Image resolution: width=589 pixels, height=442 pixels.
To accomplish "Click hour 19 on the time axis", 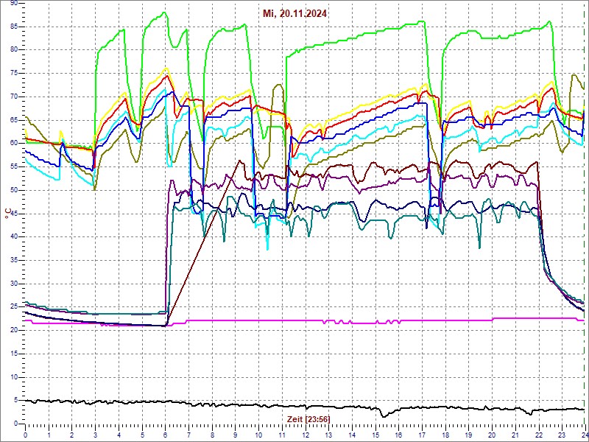I will [469, 435].
